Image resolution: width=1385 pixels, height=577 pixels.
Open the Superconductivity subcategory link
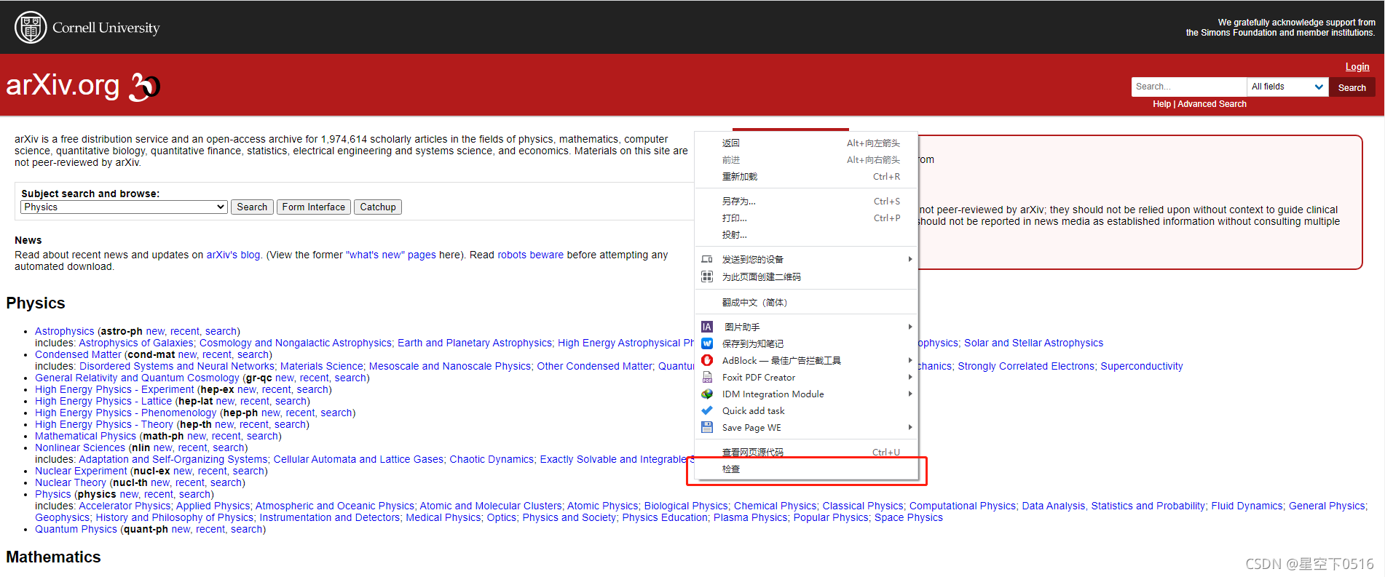tap(1141, 366)
